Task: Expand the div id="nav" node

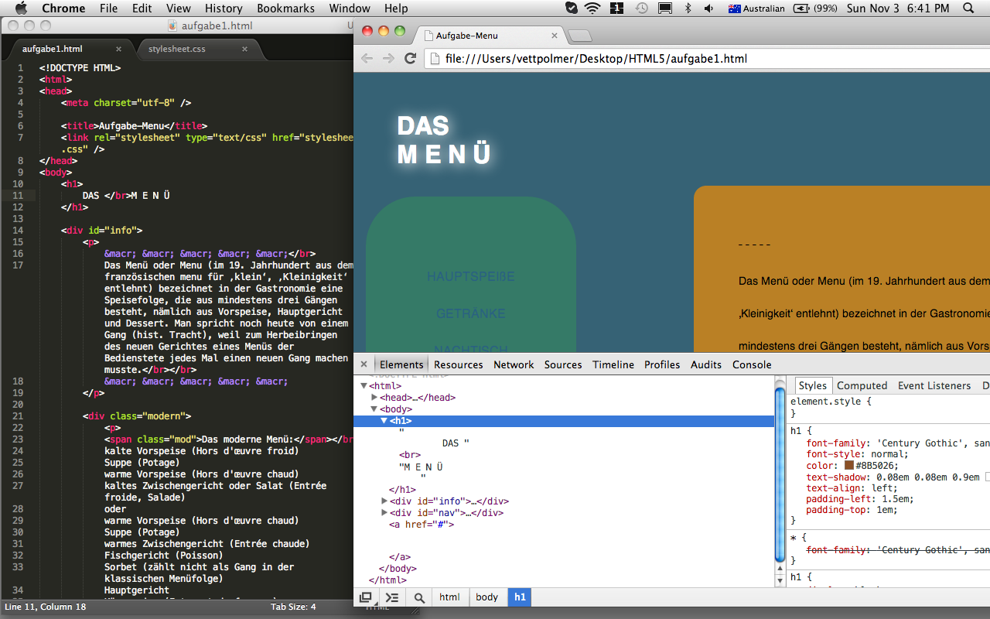Action: [384, 513]
